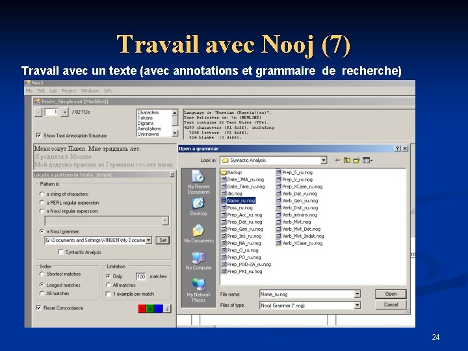Select the Verb_Dat_ru.nog file
This screenshot has height=351, width=468.
296,194
